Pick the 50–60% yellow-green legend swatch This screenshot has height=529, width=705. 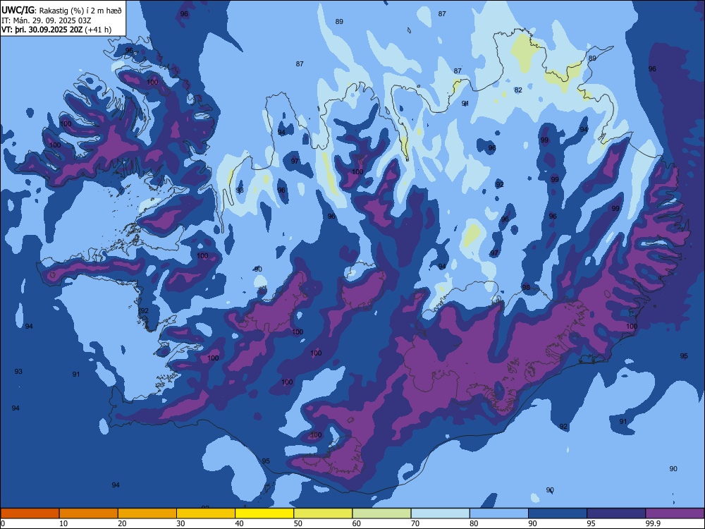click(x=323, y=513)
